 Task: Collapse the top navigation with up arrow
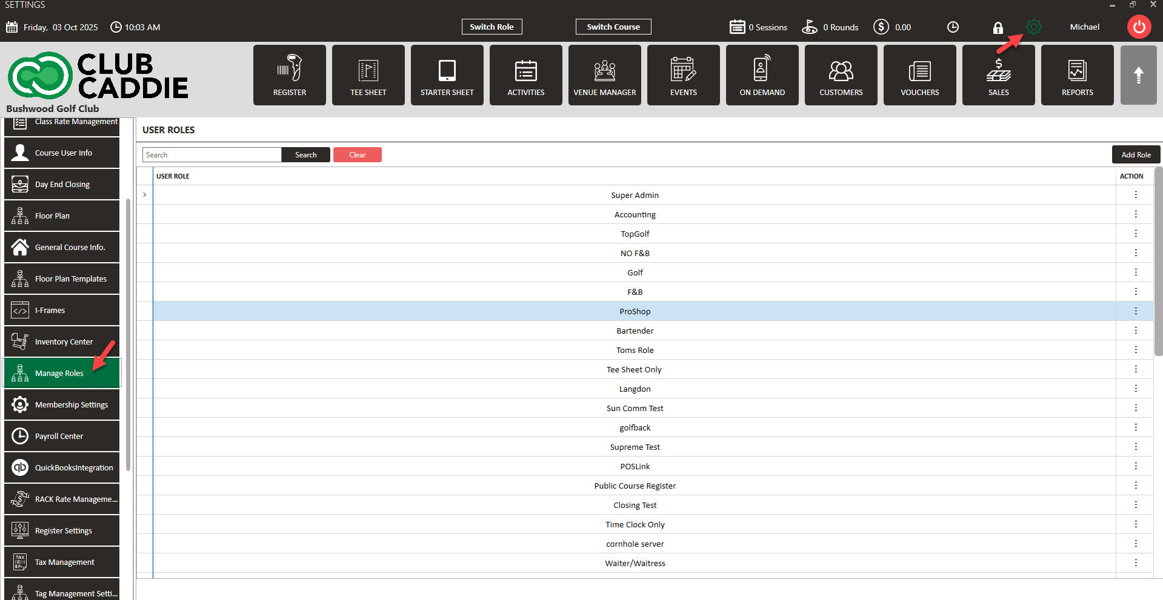point(1138,75)
